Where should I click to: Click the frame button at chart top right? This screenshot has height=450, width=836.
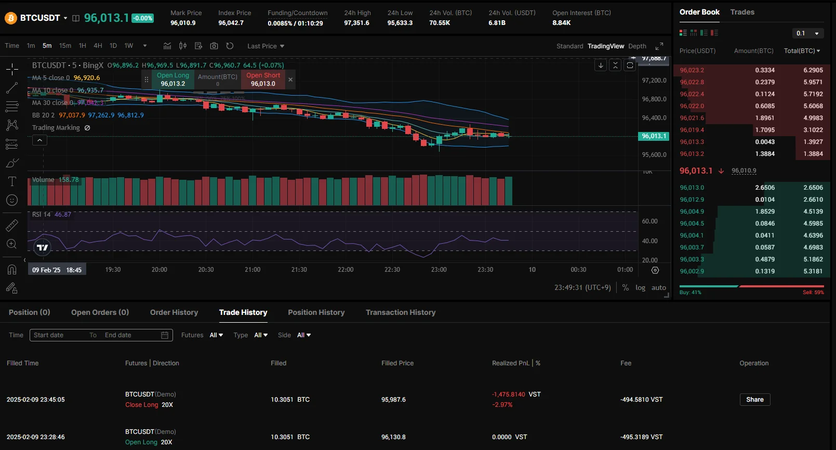[x=630, y=65]
